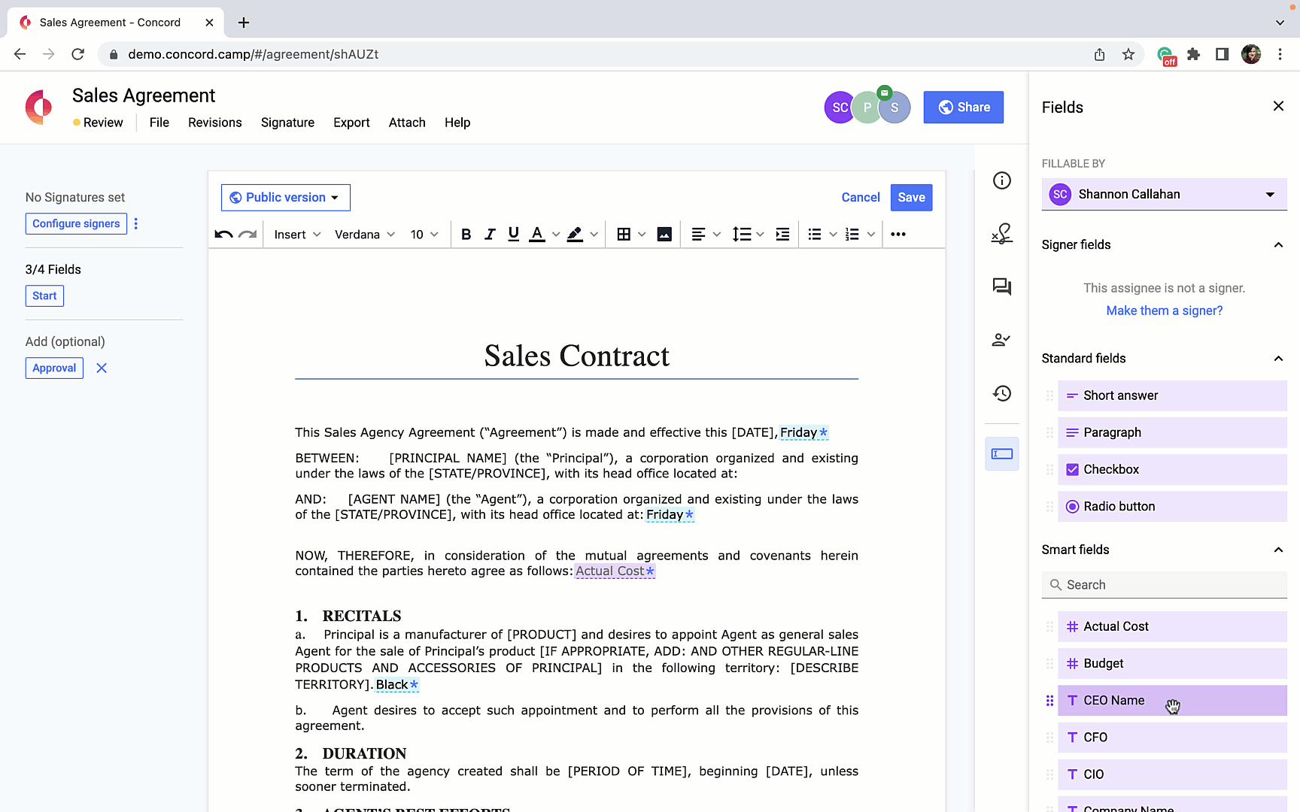Open the font size 10 dropdown

424,235
